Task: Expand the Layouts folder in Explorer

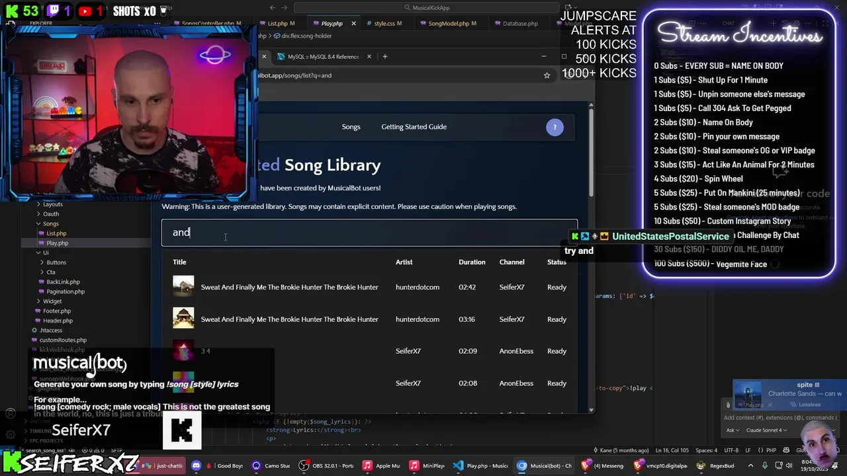Action: 52,204
